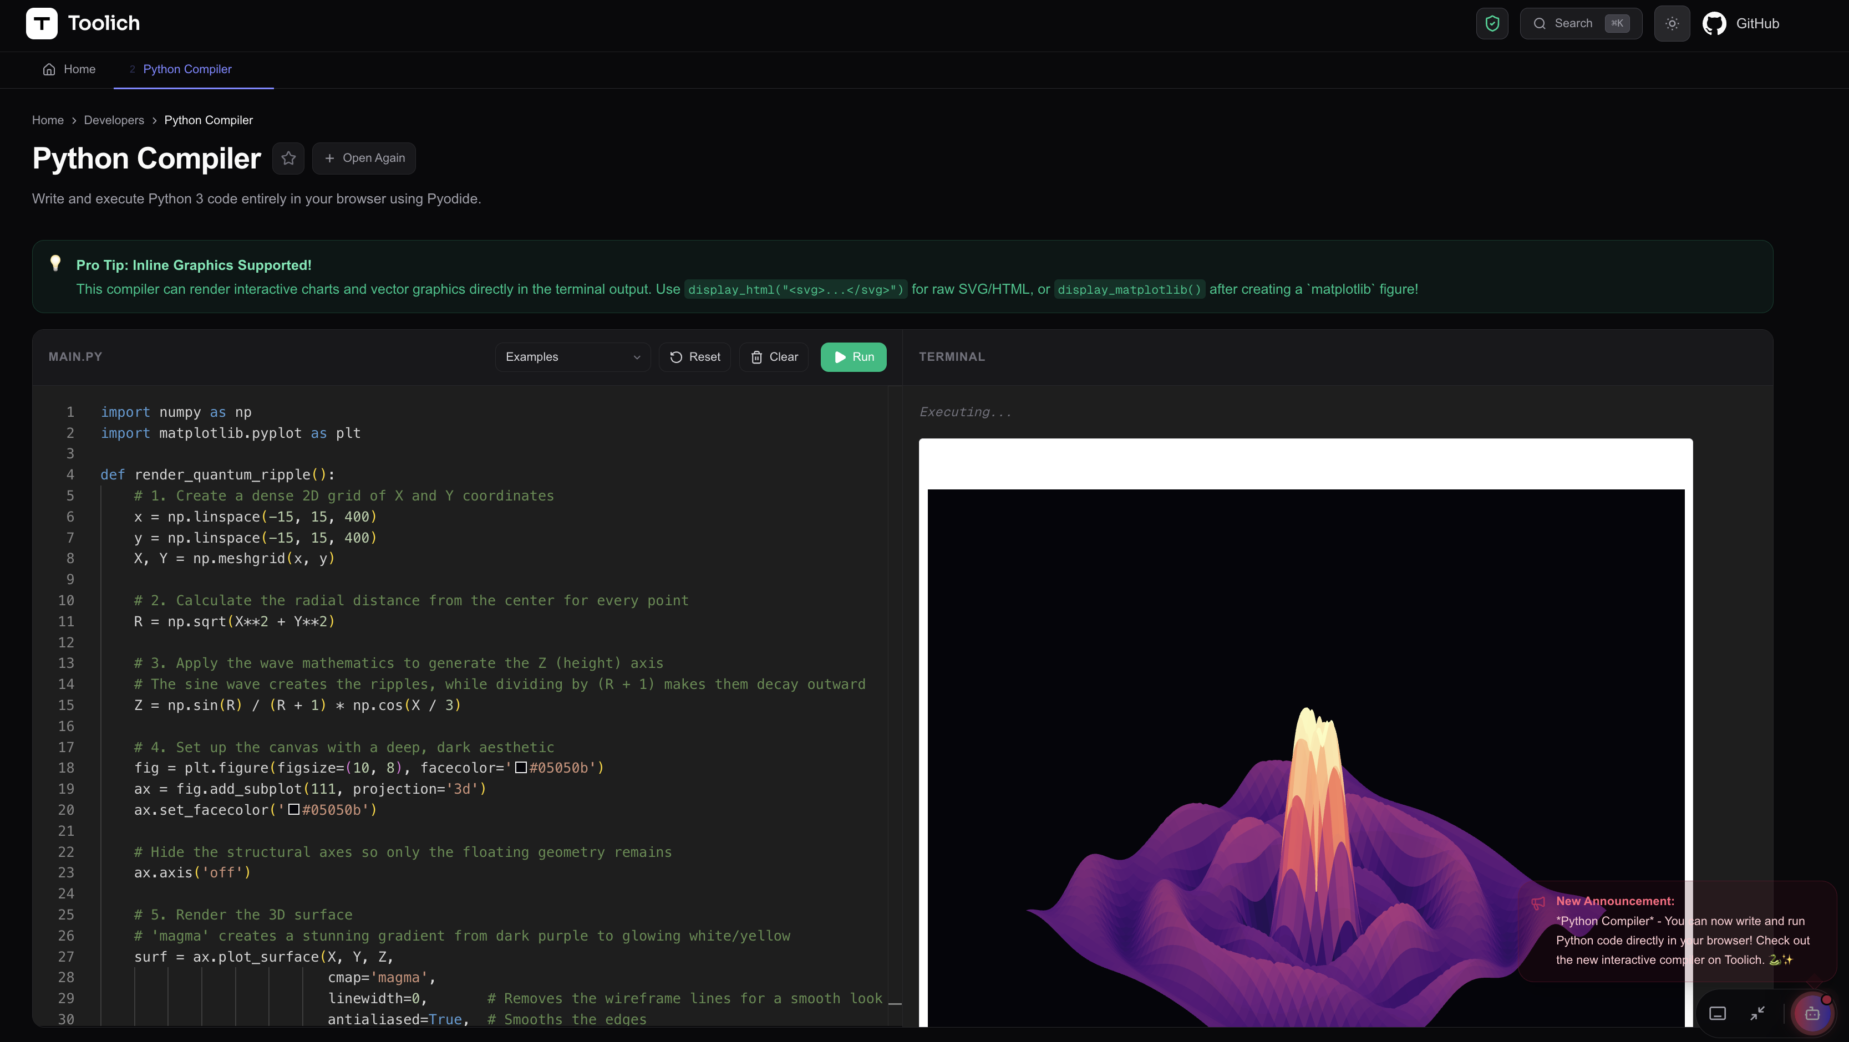Screen dimensions: 1849x1042
Task: Click the Reset button
Action: point(695,357)
